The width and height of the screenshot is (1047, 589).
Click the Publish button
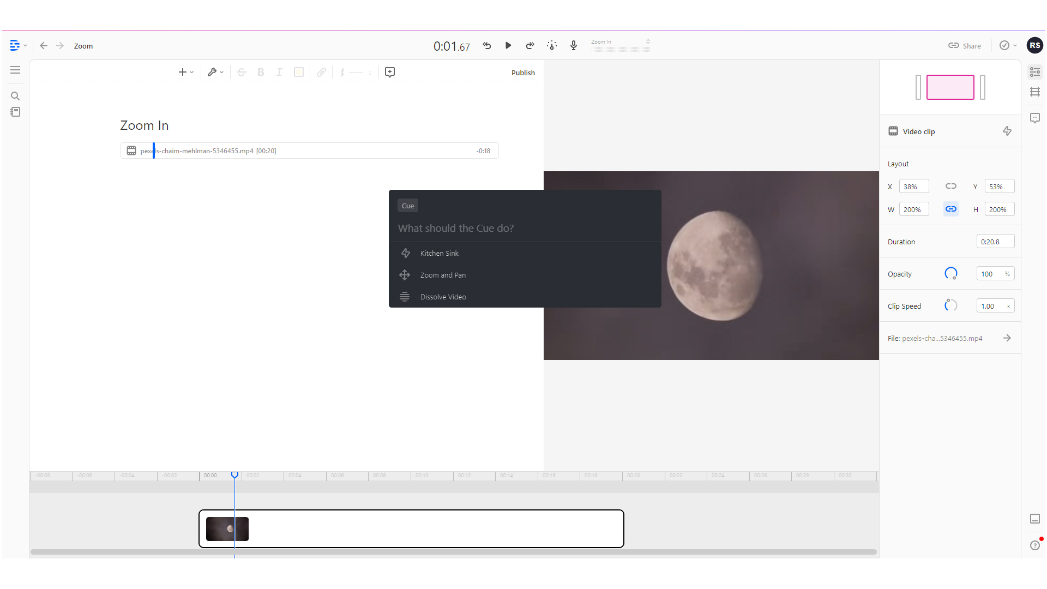[x=522, y=73]
